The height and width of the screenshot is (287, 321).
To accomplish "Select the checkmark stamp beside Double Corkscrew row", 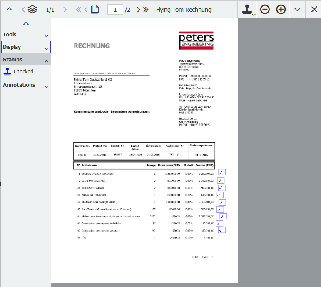I will click(221, 172).
